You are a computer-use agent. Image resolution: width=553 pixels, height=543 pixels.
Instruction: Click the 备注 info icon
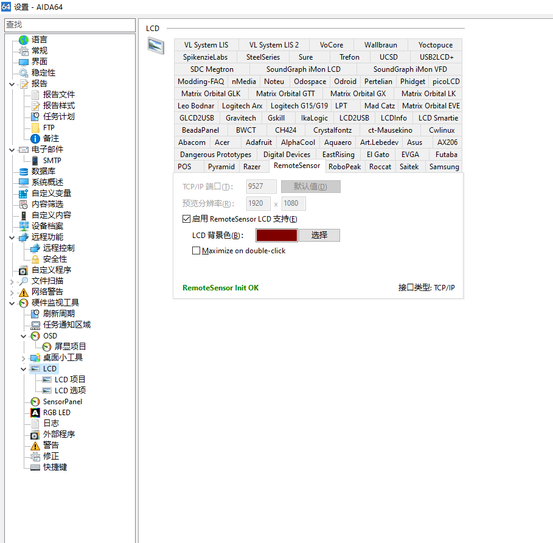(35, 139)
